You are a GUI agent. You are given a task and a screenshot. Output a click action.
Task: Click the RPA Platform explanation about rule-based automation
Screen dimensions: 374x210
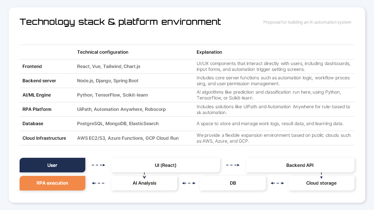273,109
